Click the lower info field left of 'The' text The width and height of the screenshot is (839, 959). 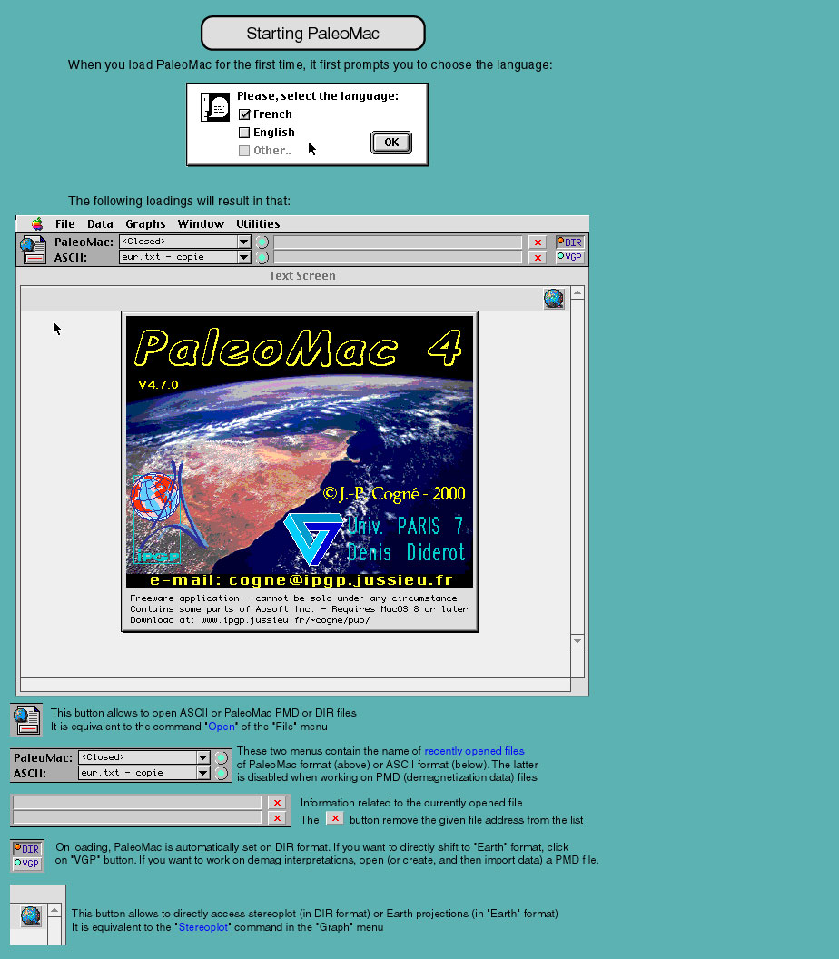[138, 817]
